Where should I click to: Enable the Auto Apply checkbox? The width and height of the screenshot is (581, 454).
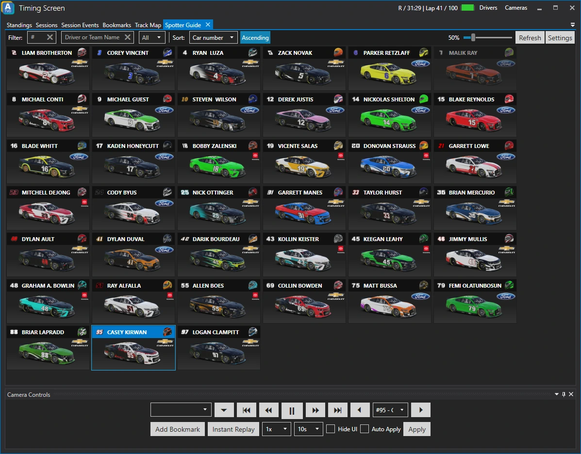(x=365, y=429)
